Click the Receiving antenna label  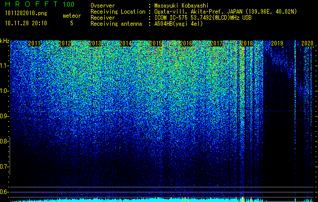[116, 24]
